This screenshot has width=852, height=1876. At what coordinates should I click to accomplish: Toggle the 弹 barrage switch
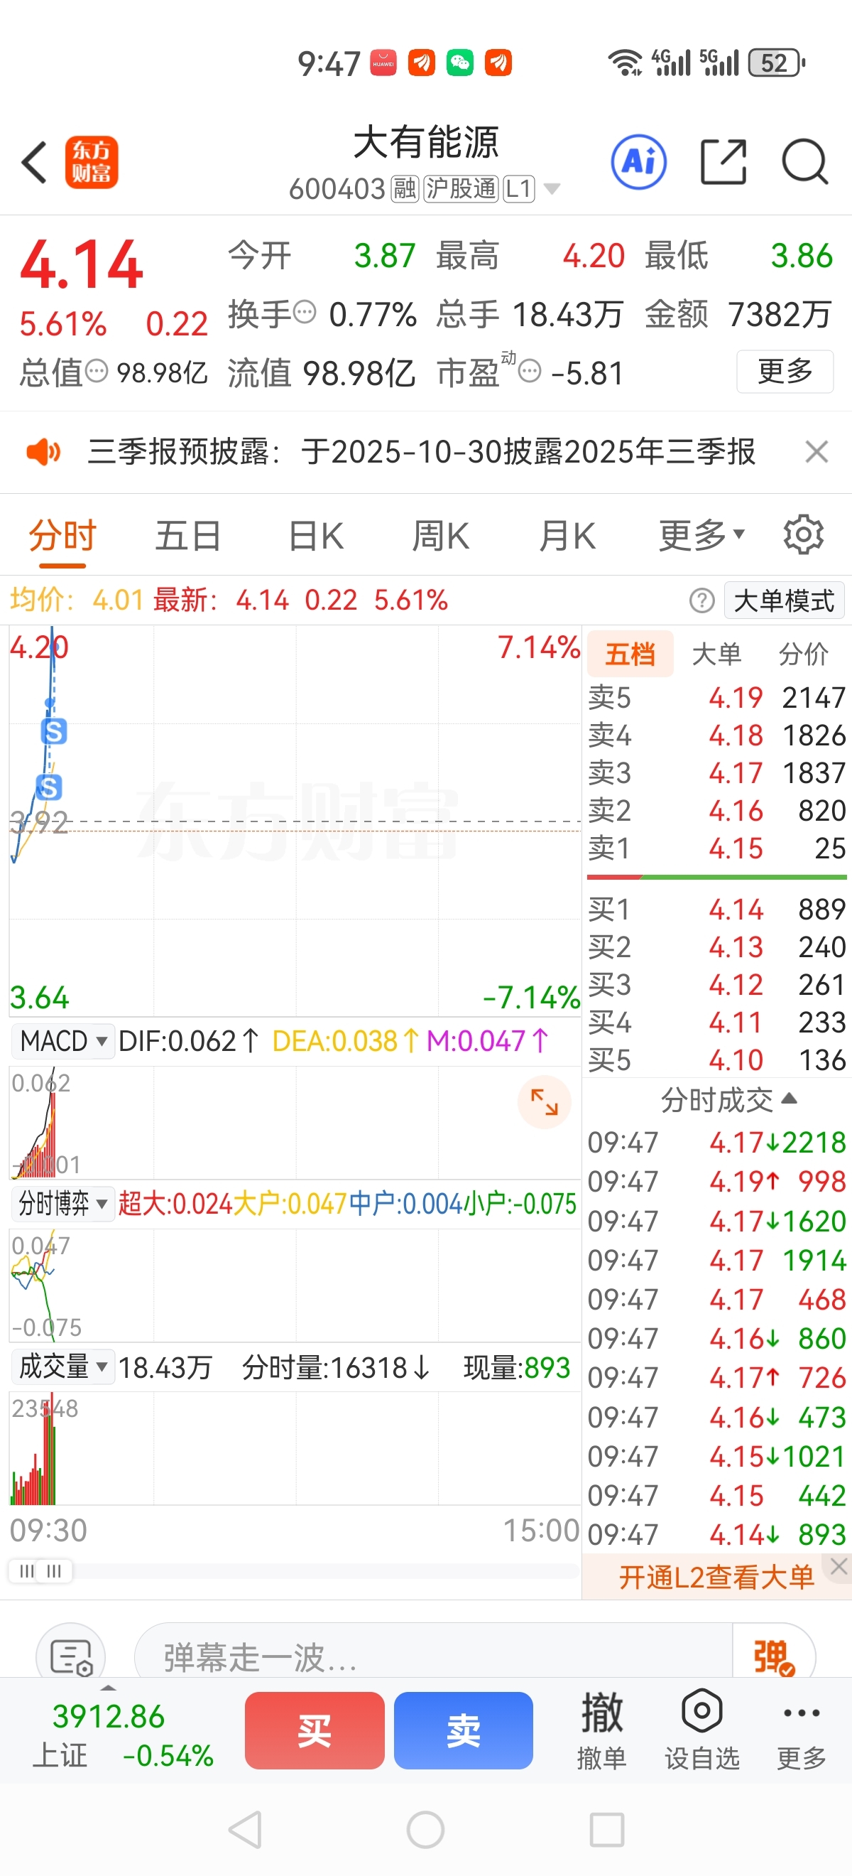pos(773,1658)
